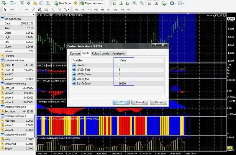This screenshot has width=236, height=155.
Task: Select the crosshair tool
Action: point(12,9)
